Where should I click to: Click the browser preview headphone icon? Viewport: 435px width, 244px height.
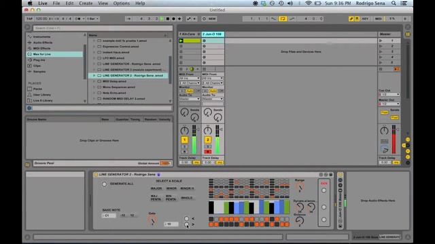click(29, 108)
